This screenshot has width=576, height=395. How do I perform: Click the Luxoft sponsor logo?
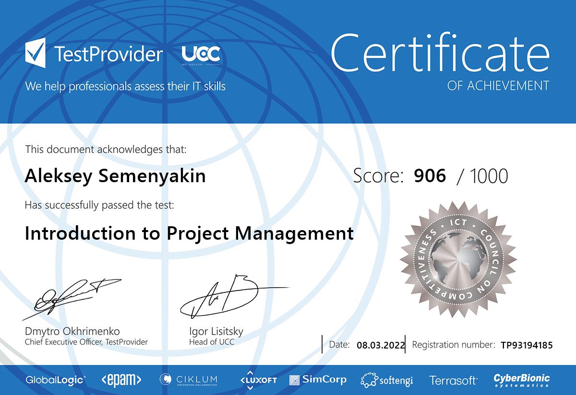258,380
